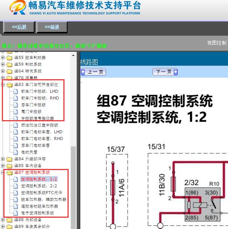Click the open folder icon of 组87
The image size is (228, 229).
tap(10, 173)
